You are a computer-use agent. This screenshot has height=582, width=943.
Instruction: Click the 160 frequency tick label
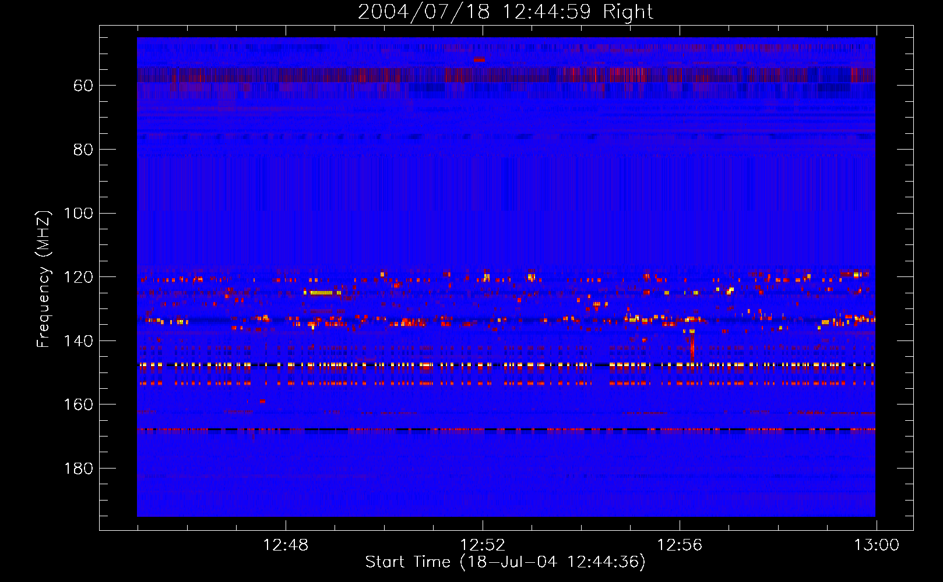[x=79, y=404]
